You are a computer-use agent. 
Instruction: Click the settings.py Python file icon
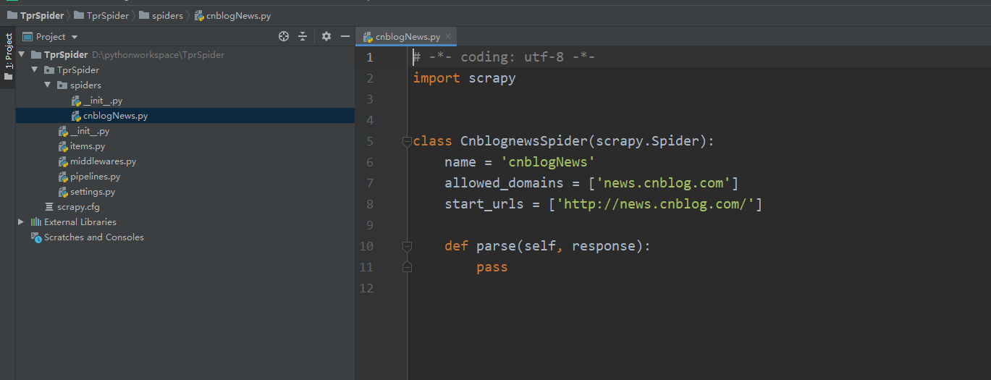[63, 192]
